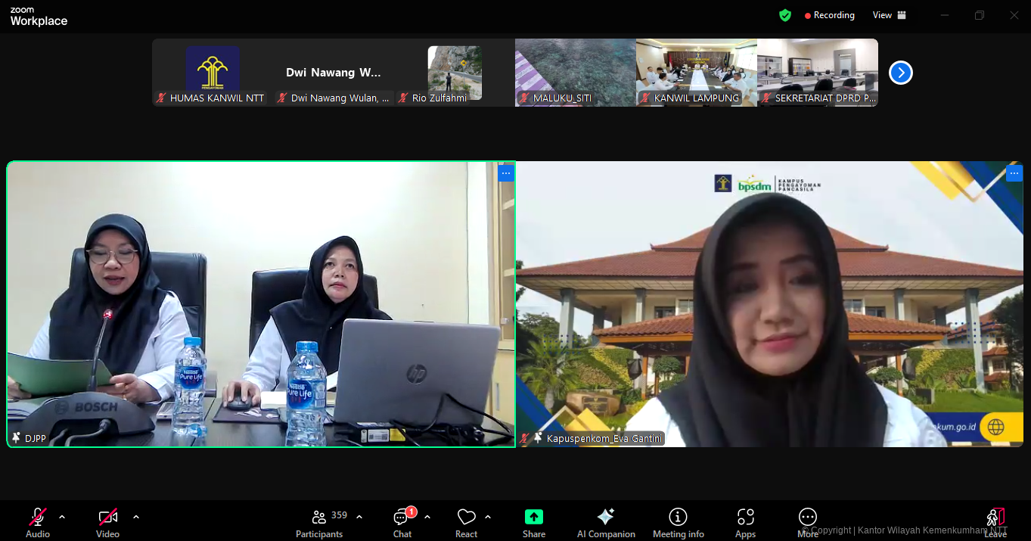
Task: Click the green encryption shield icon
Action: point(785,15)
